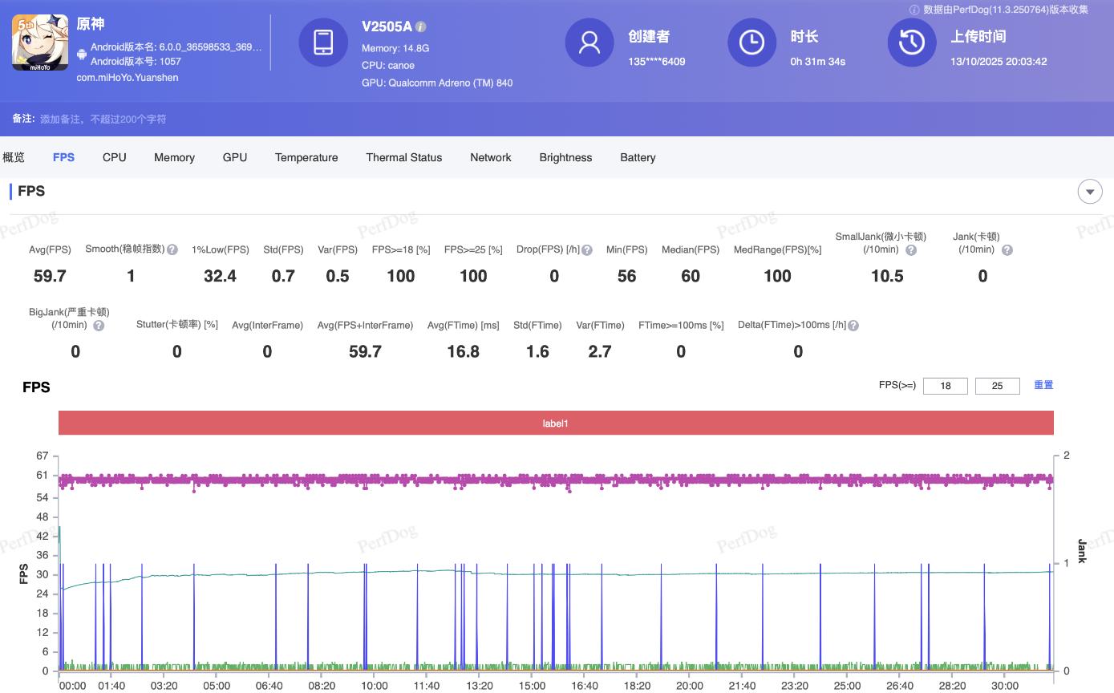1114x693 pixels.
Task: Click the upload time history icon
Action: tap(912, 43)
